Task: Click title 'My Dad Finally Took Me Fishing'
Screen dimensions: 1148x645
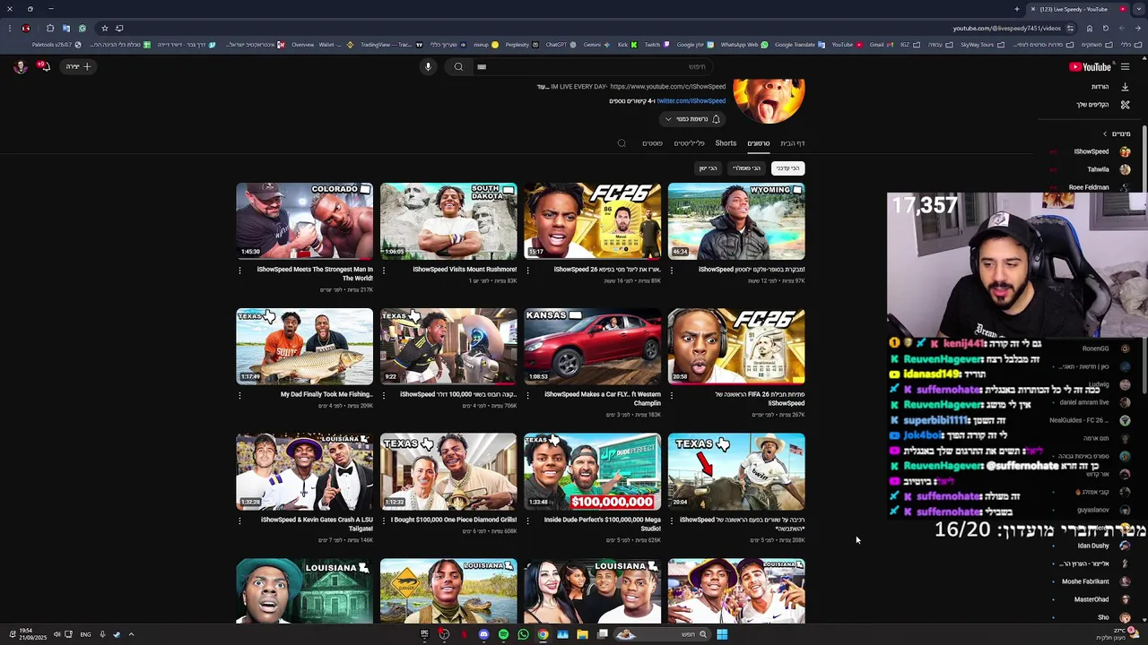Action: point(326,394)
